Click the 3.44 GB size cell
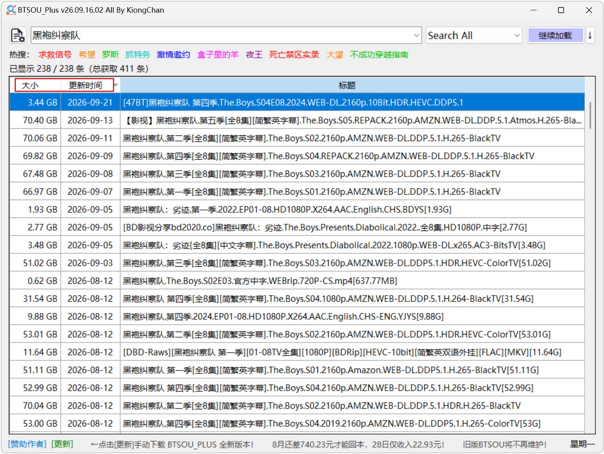This screenshot has height=454, width=604. click(x=35, y=102)
